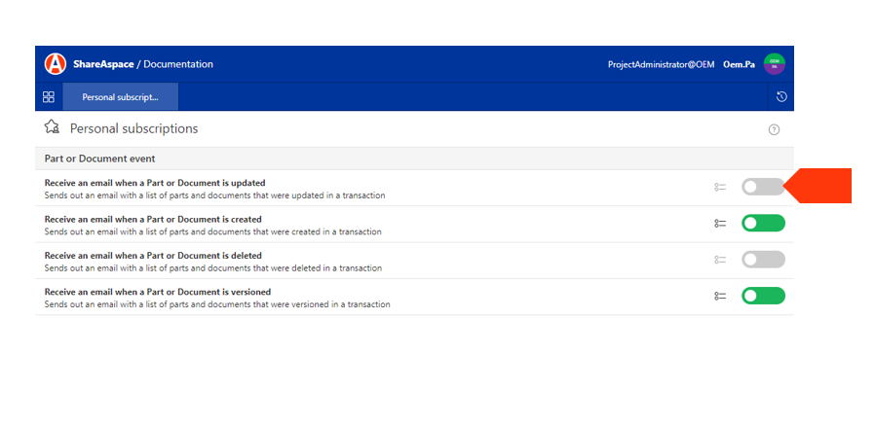Enable email when Part or Document updated
This screenshot has height=425, width=875.
point(762,187)
